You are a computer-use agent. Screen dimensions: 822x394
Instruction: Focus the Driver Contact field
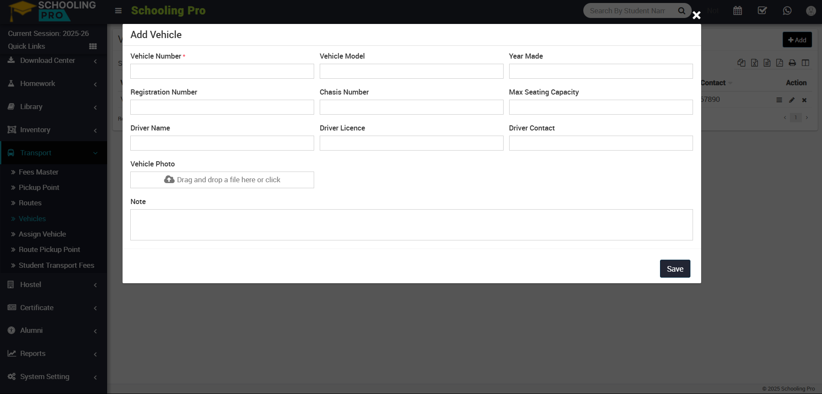click(601, 143)
